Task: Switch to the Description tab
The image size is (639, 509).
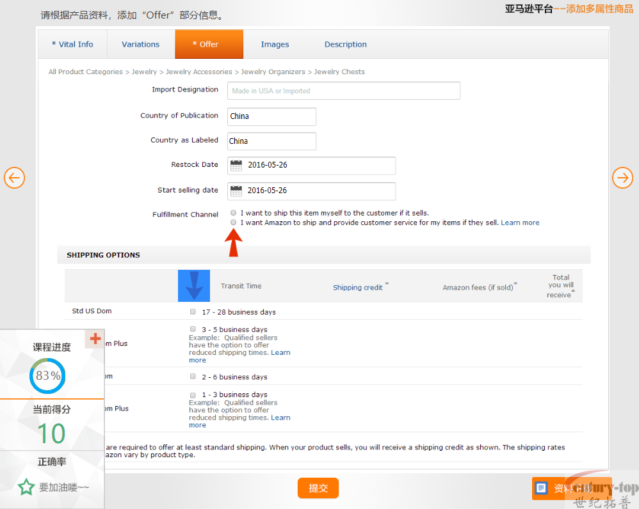Action: click(346, 44)
